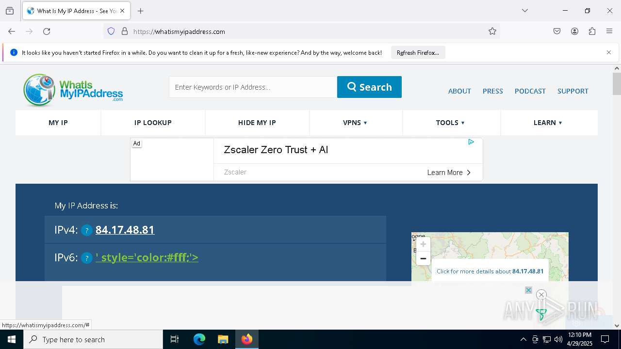Click IPv6 question mark help icon
The height and width of the screenshot is (349, 621).
coord(86,258)
